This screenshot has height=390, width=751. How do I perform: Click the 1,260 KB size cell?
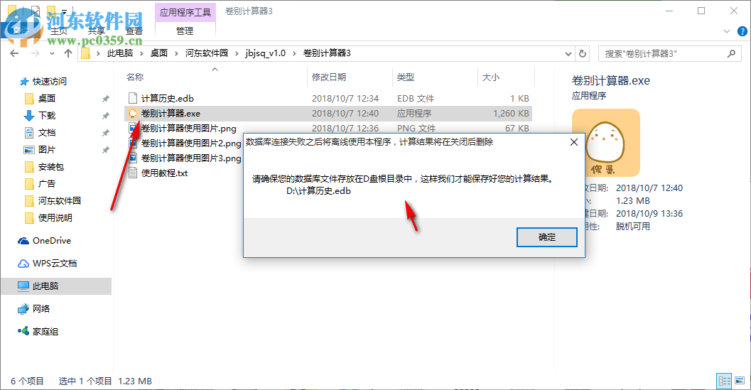(x=511, y=114)
